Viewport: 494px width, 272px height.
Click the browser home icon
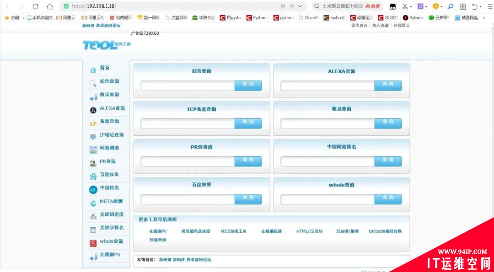pos(49,6)
